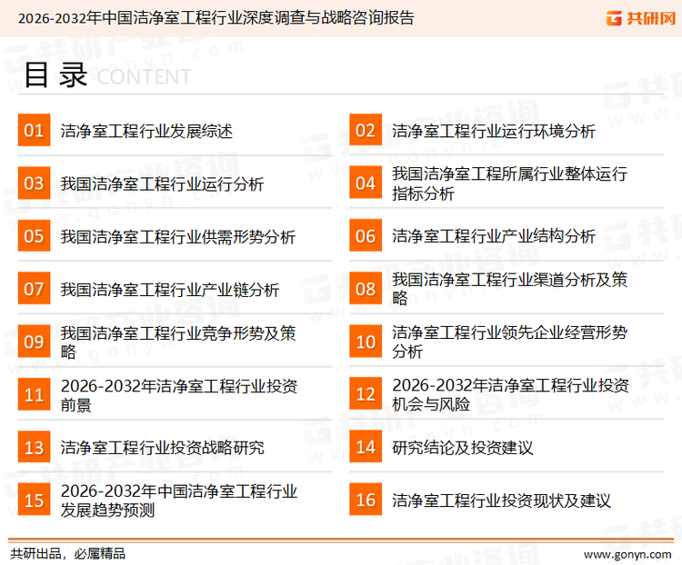Open chapter 洁净室工程行业发展综述
The width and height of the screenshot is (682, 565).
(146, 131)
